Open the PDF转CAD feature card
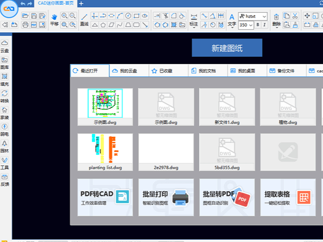 (x=105, y=197)
